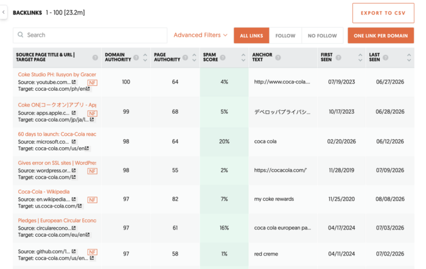Screen dimensions: 426x269
Task: Click anchor text 'my coke rewards'
Action: click(274, 199)
